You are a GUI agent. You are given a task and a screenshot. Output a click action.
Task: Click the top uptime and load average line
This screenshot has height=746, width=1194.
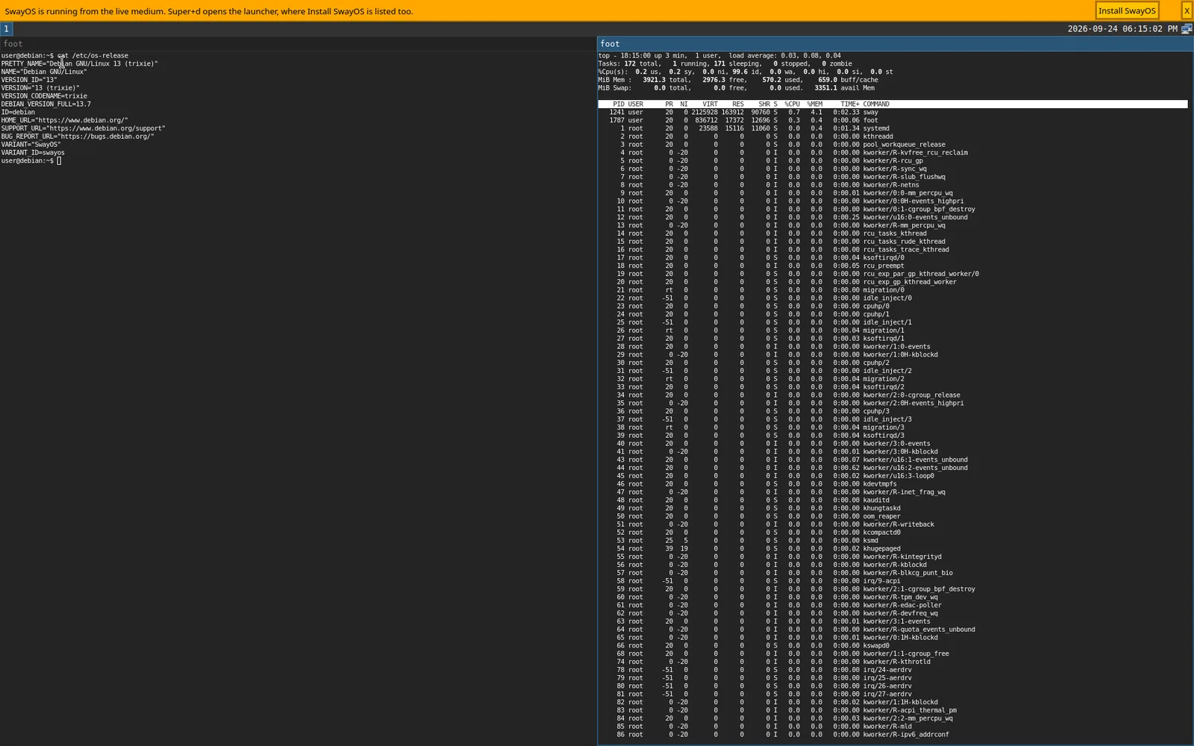[719, 56]
